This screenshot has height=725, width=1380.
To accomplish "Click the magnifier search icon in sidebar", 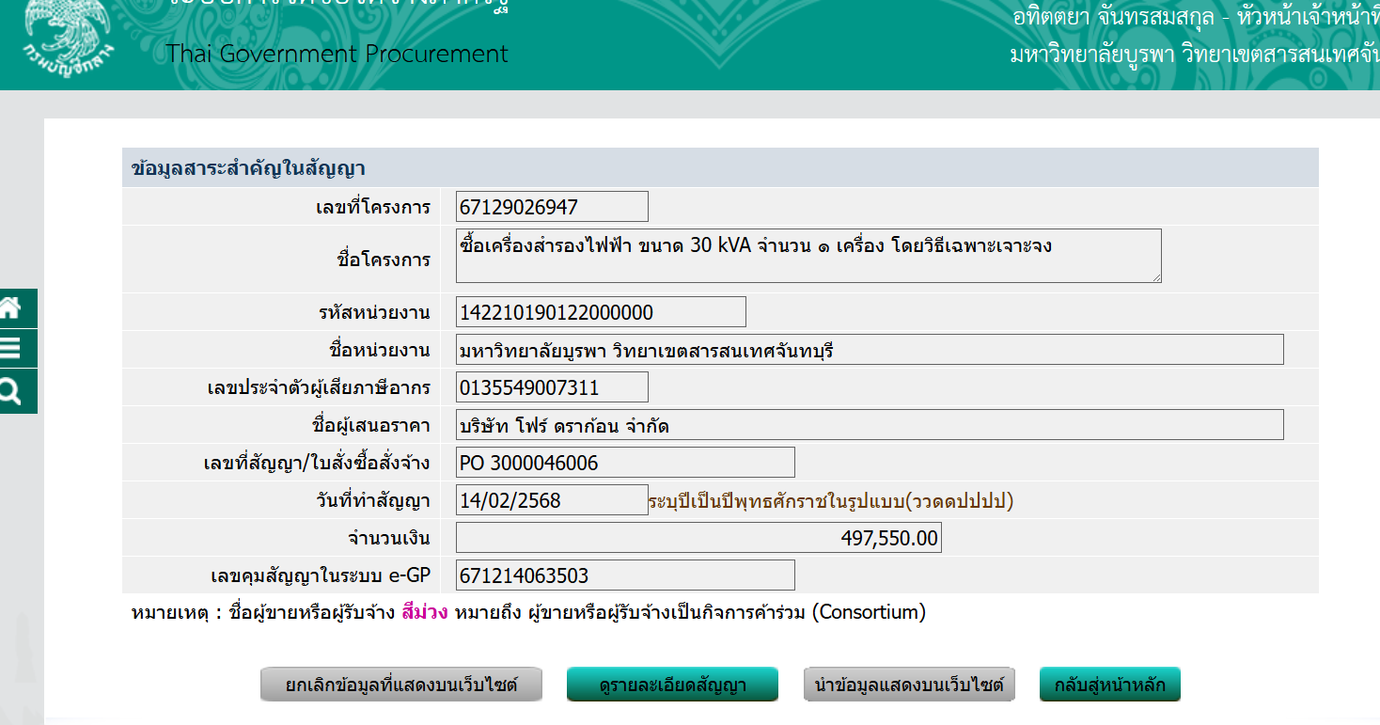I will (11, 391).
